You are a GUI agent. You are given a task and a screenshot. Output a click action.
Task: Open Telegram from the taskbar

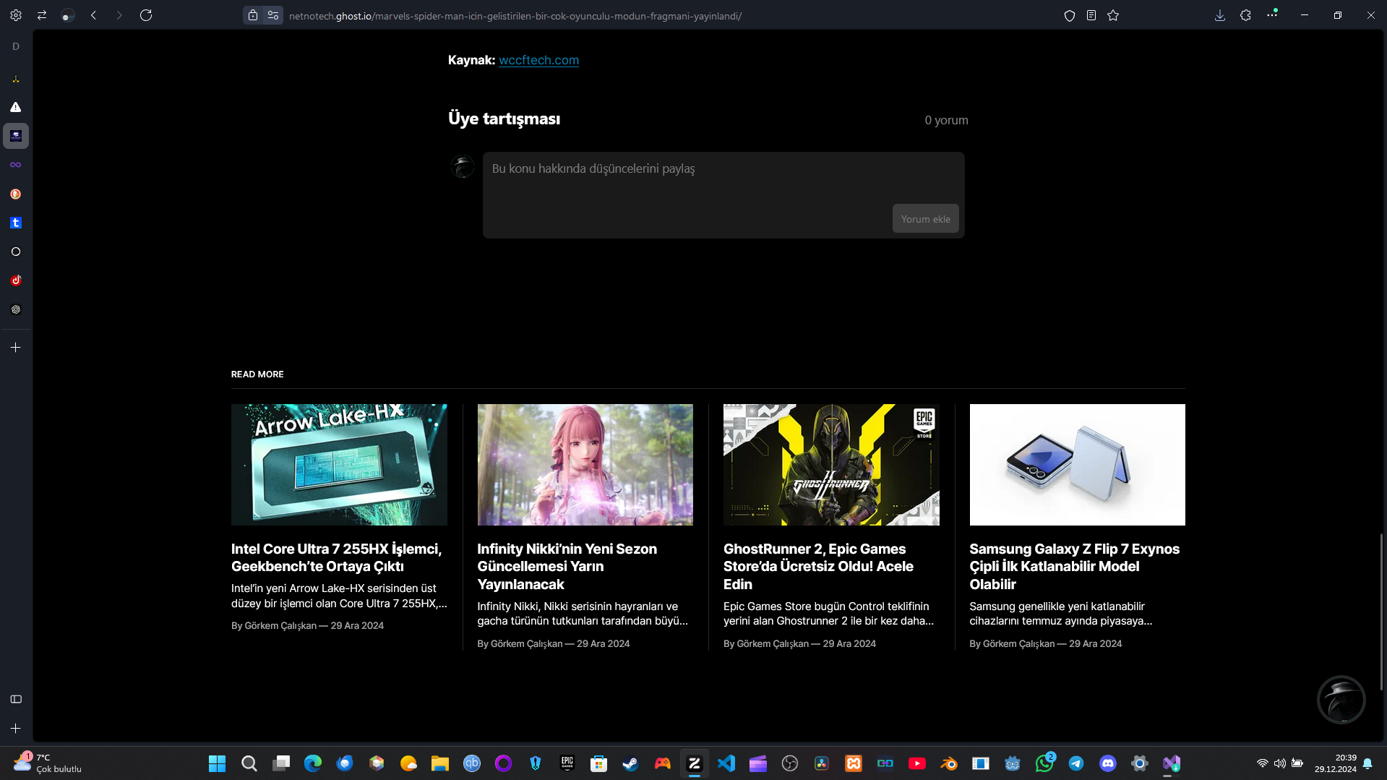1076,763
